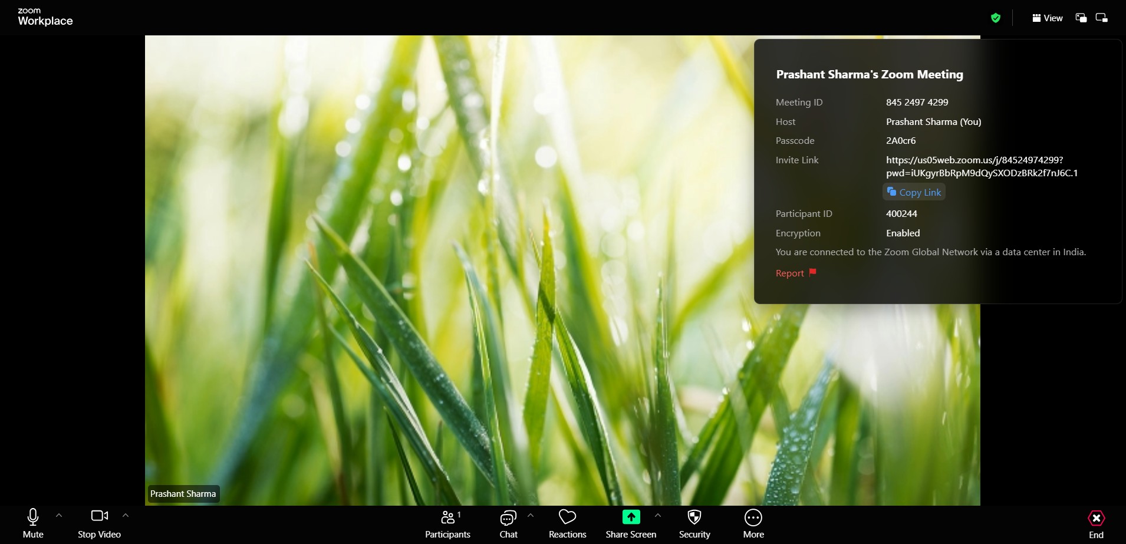Copy the invite link
Image resolution: width=1126 pixels, height=544 pixels.
coord(914,192)
